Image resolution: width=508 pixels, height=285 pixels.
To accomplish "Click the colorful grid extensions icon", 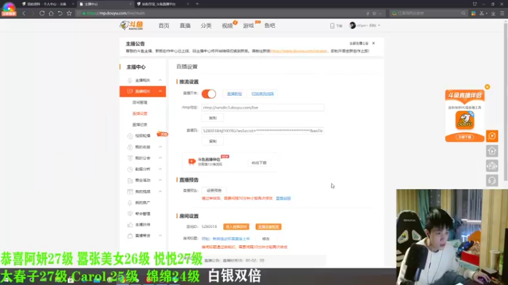I will pos(473,13).
